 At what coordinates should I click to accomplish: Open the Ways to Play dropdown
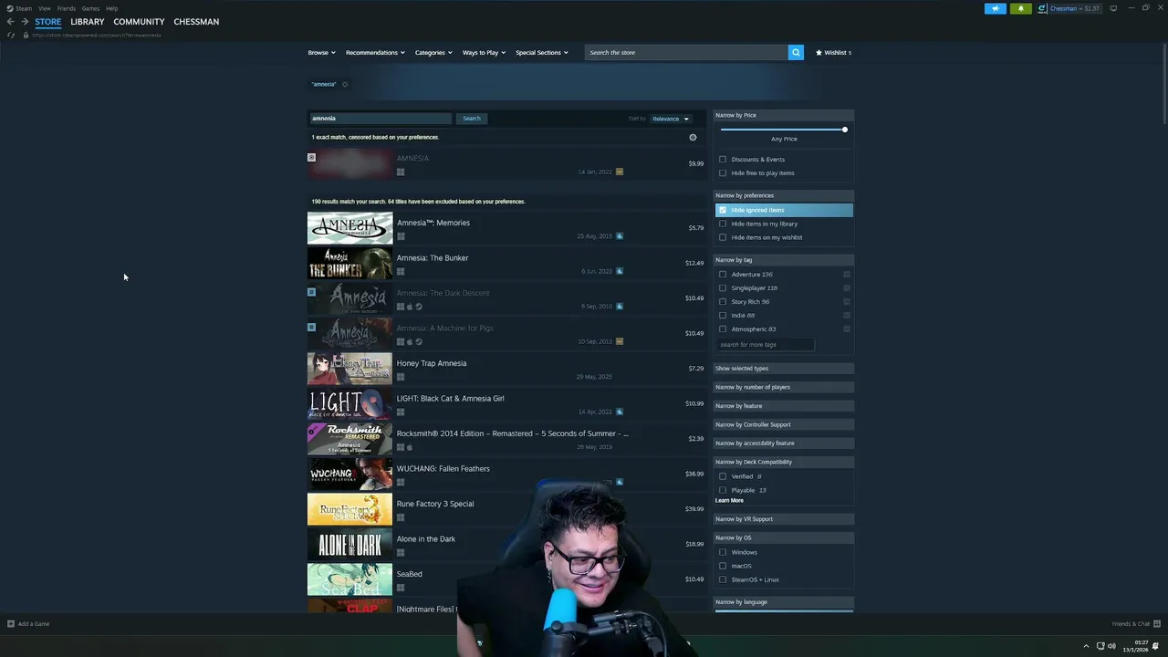pyautogui.click(x=484, y=52)
